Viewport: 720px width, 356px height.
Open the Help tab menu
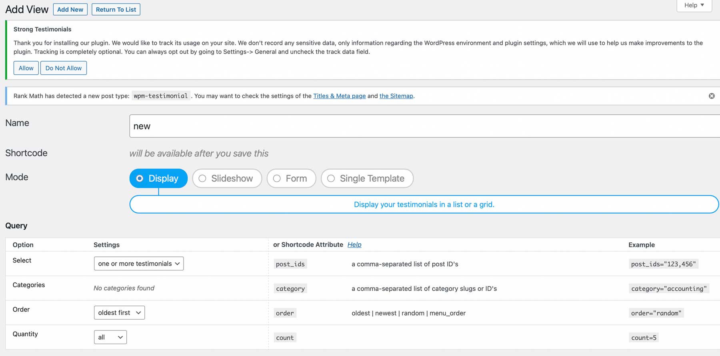pyautogui.click(x=694, y=5)
